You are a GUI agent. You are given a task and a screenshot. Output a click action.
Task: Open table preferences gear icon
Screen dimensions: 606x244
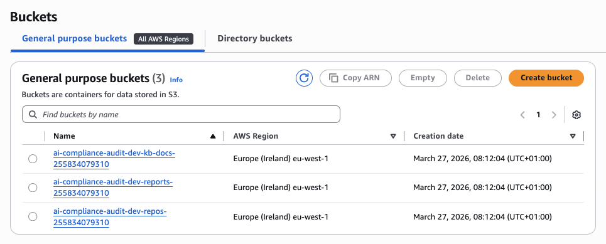[x=576, y=115]
